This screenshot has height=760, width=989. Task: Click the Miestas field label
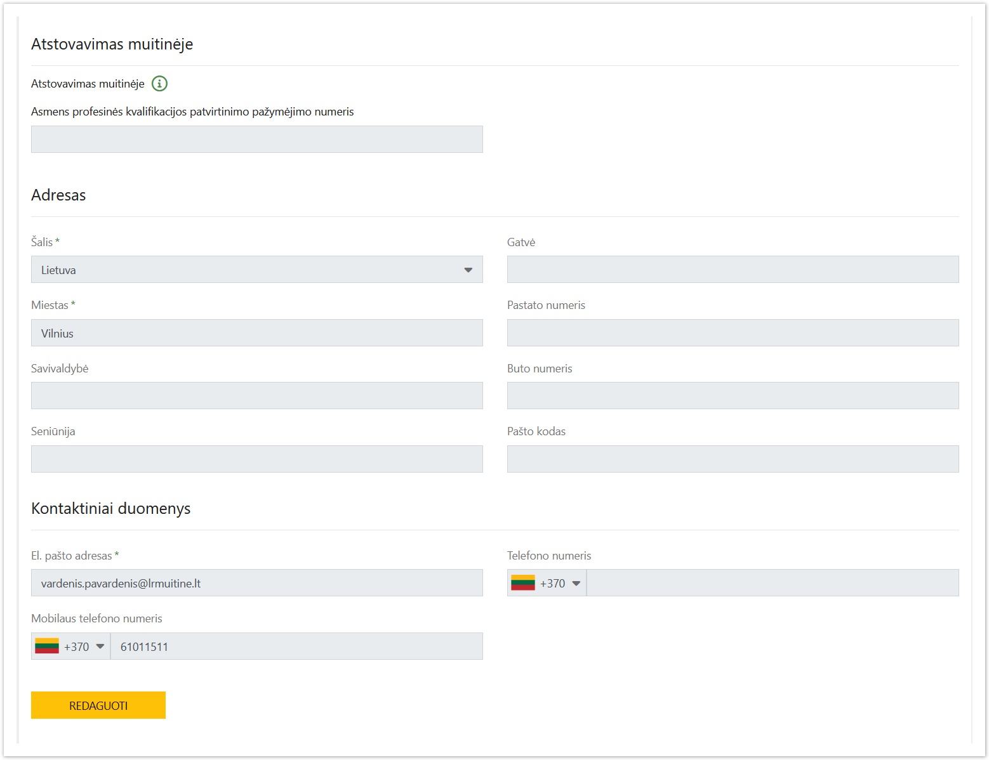coord(53,305)
